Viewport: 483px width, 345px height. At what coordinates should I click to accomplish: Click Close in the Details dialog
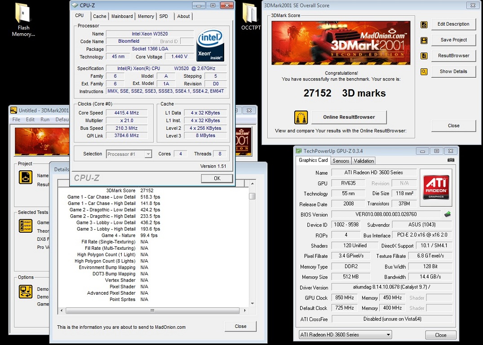pyautogui.click(x=240, y=327)
